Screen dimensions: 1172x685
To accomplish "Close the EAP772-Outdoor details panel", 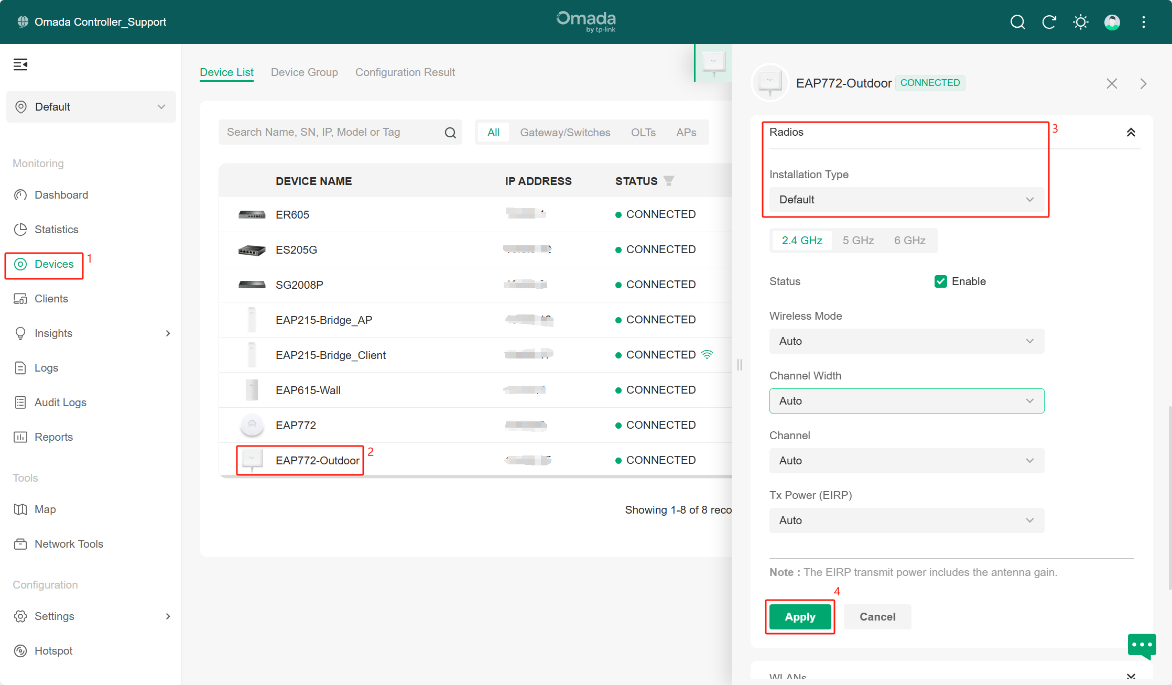I will (1111, 83).
